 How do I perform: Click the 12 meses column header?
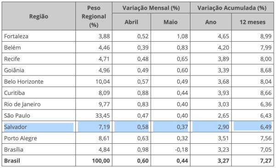(x=253, y=22)
